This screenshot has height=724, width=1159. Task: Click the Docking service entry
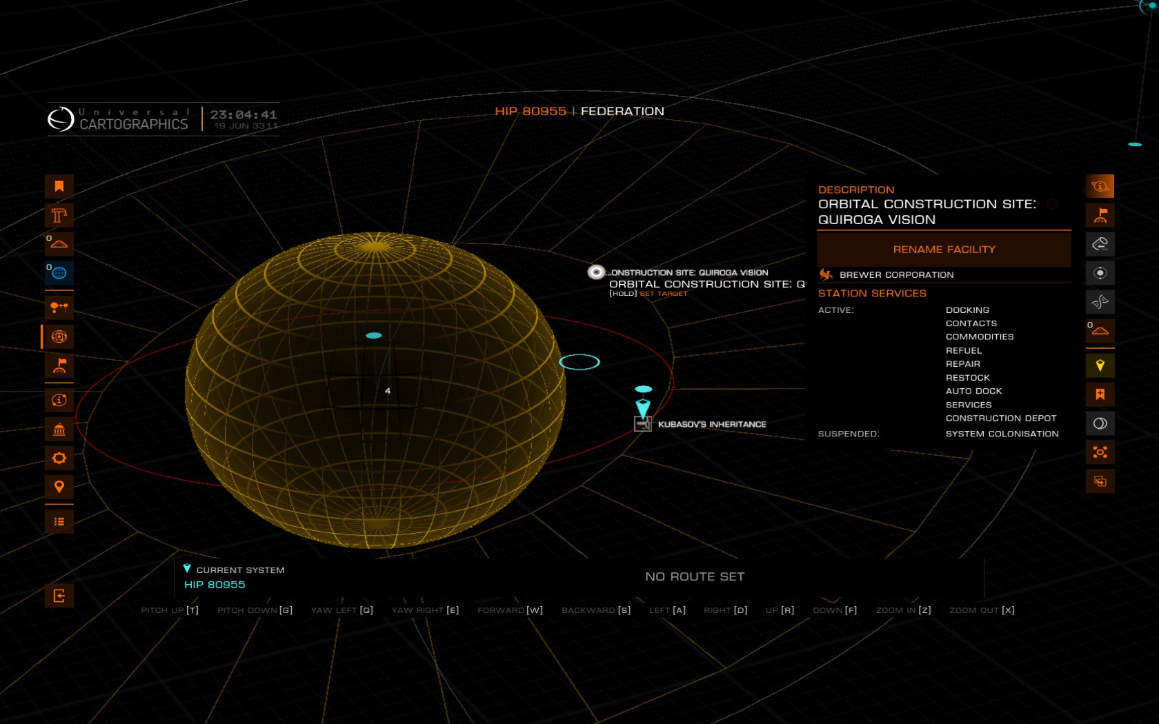[967, 310]
